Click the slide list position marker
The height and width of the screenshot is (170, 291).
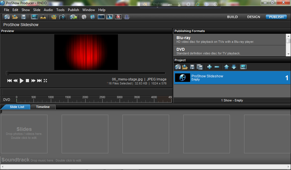(1, 112)
